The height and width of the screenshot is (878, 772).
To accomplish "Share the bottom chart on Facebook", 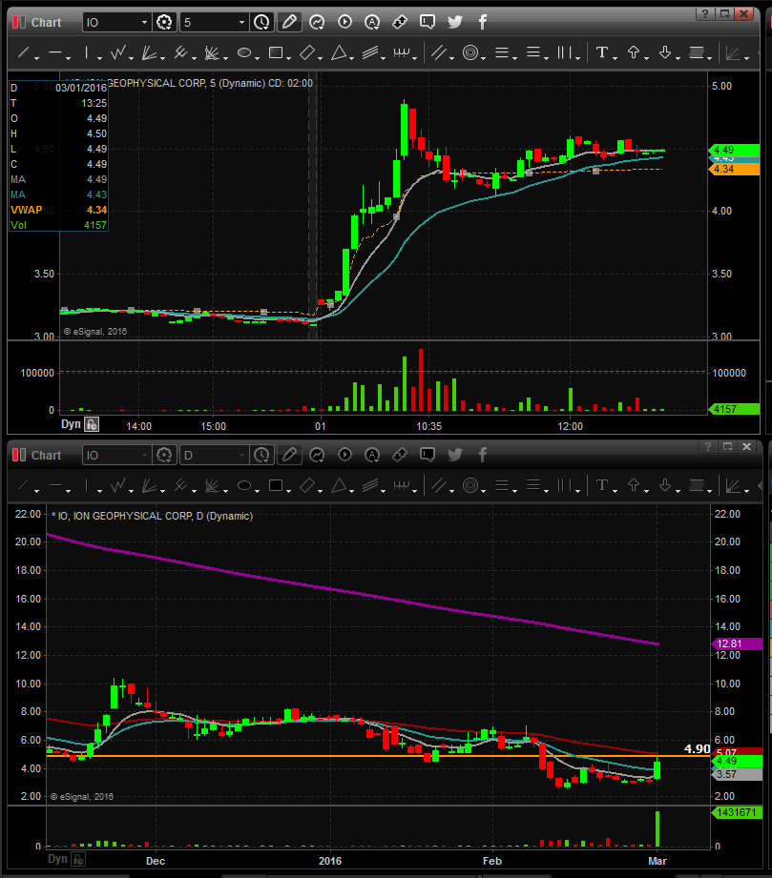I will 482,455.
